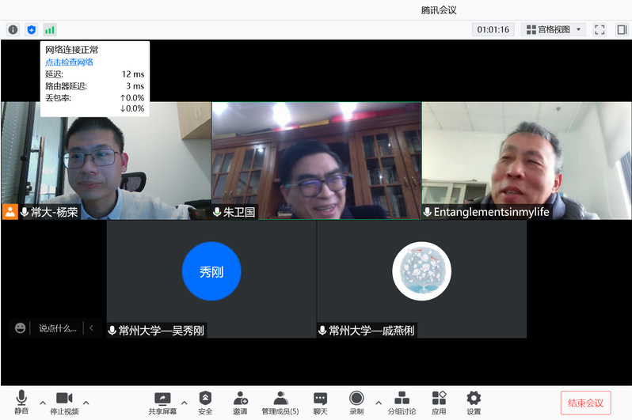Open 设置 settings gear
The image size is (632, 420).
point(474,402)
